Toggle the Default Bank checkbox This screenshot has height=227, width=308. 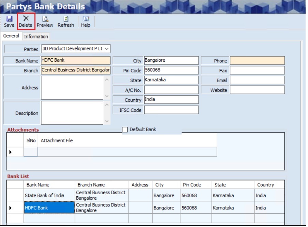(125, 130)
